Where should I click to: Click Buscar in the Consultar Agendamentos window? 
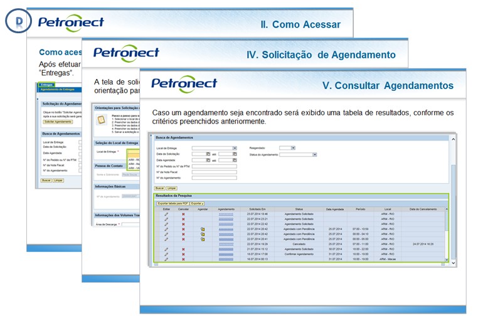click(x=160, y=188)
